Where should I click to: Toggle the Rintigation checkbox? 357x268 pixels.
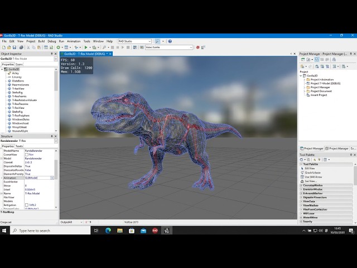point(27,205)
